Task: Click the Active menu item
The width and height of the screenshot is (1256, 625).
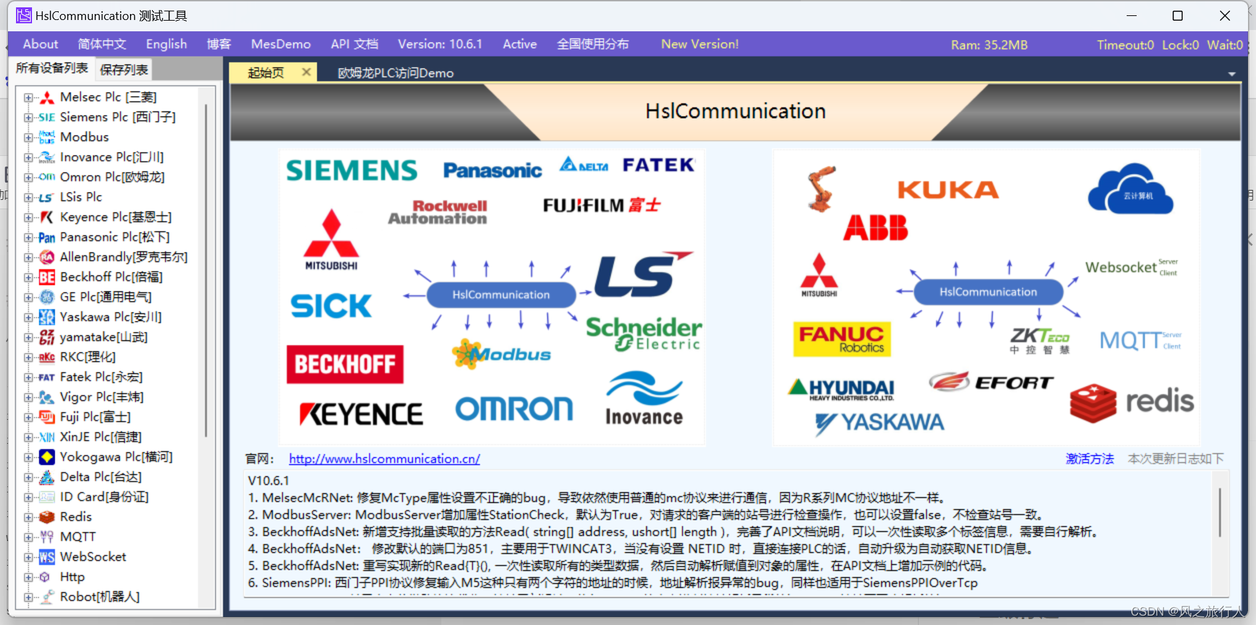Action: coord(520,44)
